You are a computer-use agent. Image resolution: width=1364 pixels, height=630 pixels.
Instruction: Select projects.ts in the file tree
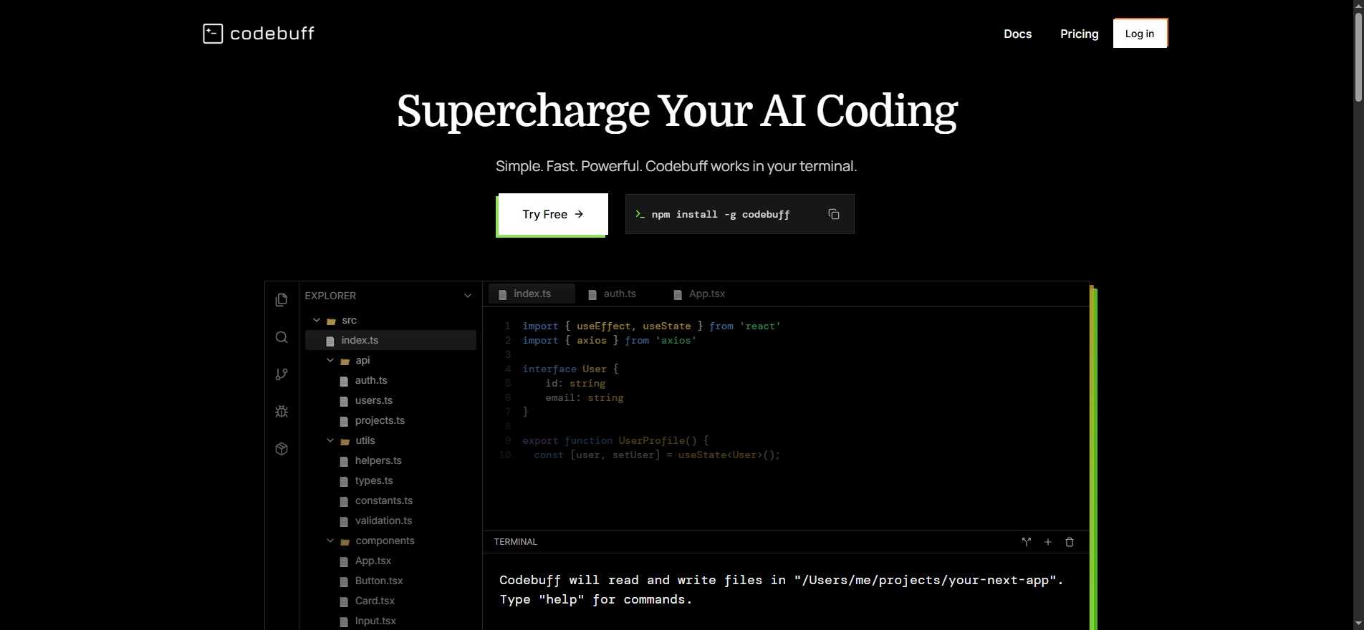[380, 420]
